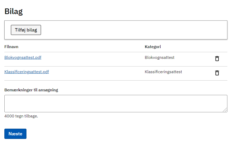Click trash icon beside Klassificeringsattest category
This screenshot has width=232, height=143.
tap(217, 73)
